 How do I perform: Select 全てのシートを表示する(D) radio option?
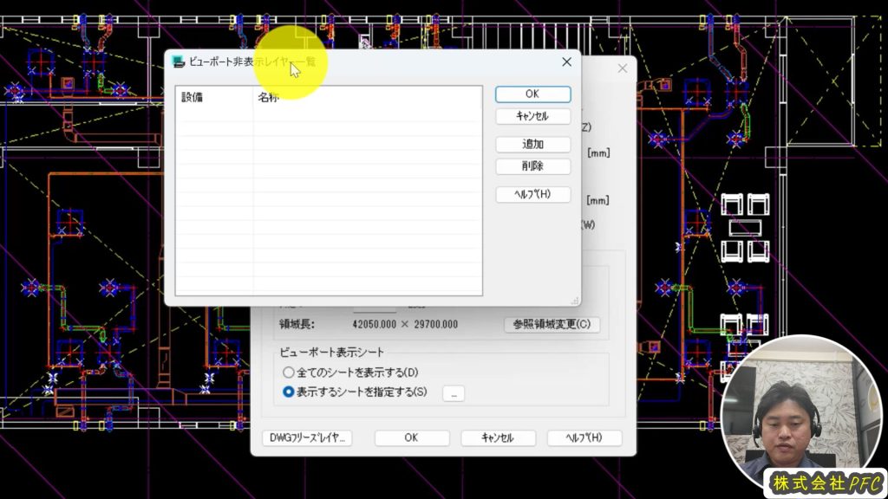tap(289, 373)
